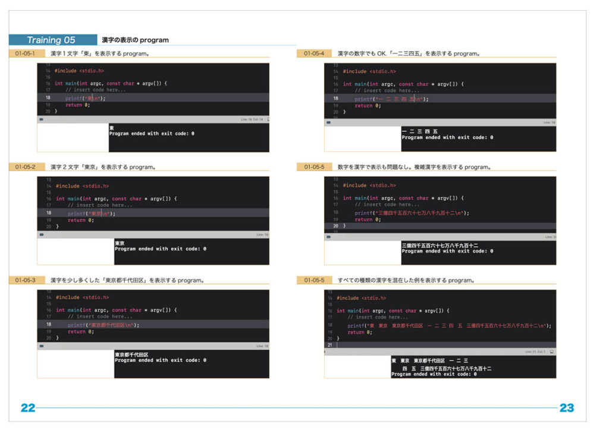609x430 pixels.
Task: Select the 01-05-2 section label
Action: [x=26, y=167]
